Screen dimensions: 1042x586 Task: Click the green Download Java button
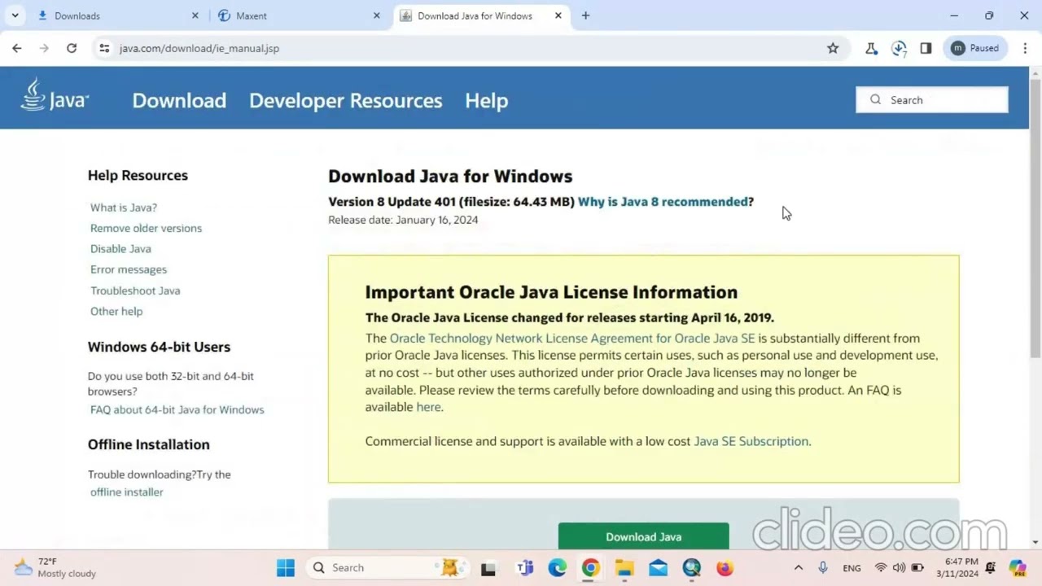pyautogui.click(x=644, y=536)
